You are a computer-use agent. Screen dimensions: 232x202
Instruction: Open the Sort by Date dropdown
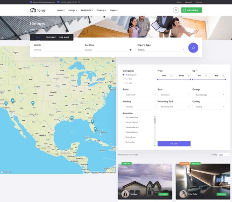pyautogui.click(x=224, y=155)
